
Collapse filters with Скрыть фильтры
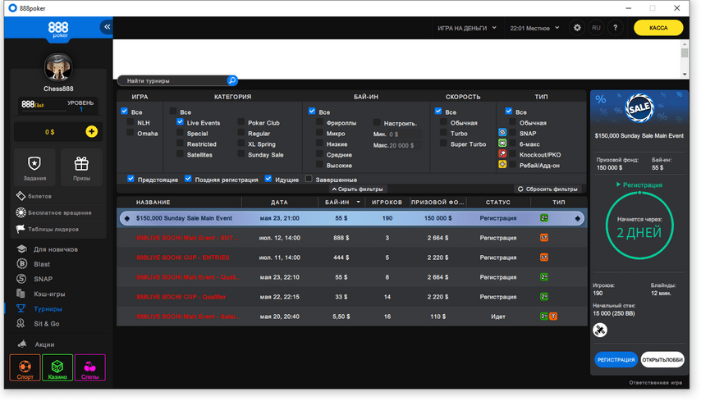tap(357, 189)
